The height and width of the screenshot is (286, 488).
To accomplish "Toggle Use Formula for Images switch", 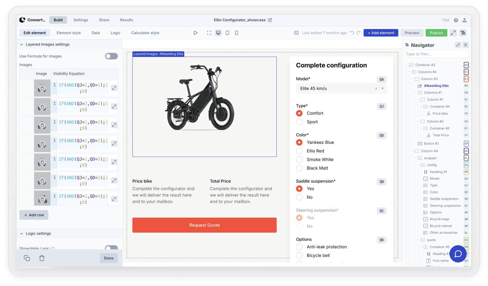I will (x=112, y=56).
